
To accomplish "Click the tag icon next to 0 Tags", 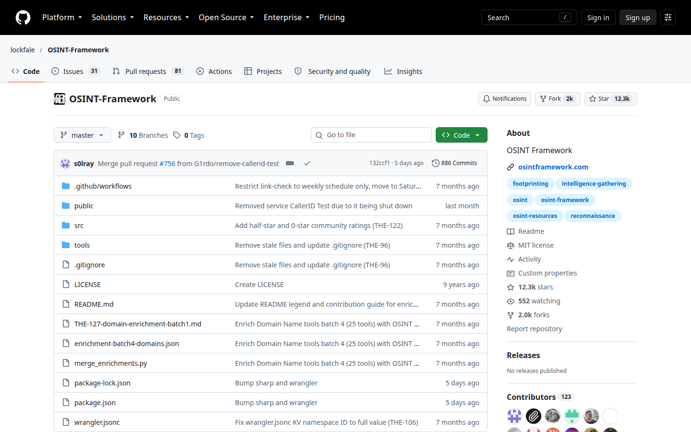I will [177, 135].
